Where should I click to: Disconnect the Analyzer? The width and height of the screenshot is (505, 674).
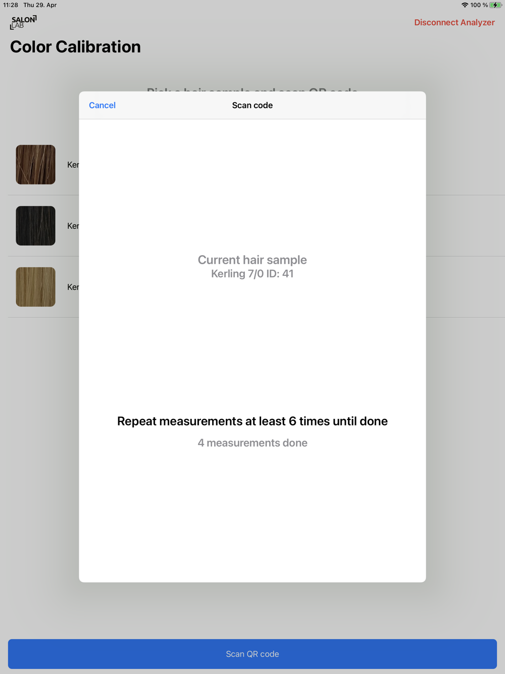point(454,22)
